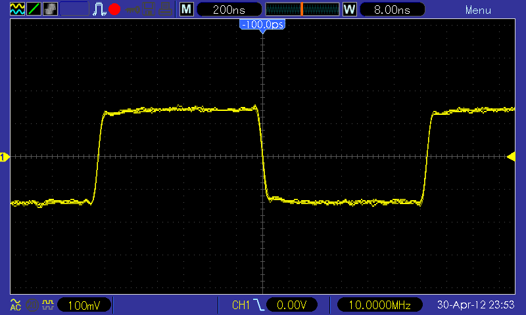Select the 200ns main timebase value

tap(229, 9)
